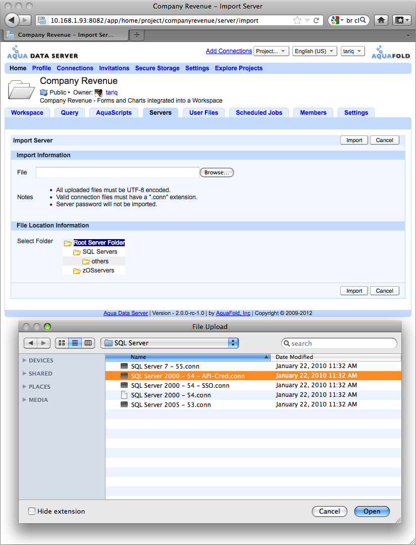Go forward in the File Upload dialog
The height and width of the screenshot is (545, 416).
[x=43, y=343]
